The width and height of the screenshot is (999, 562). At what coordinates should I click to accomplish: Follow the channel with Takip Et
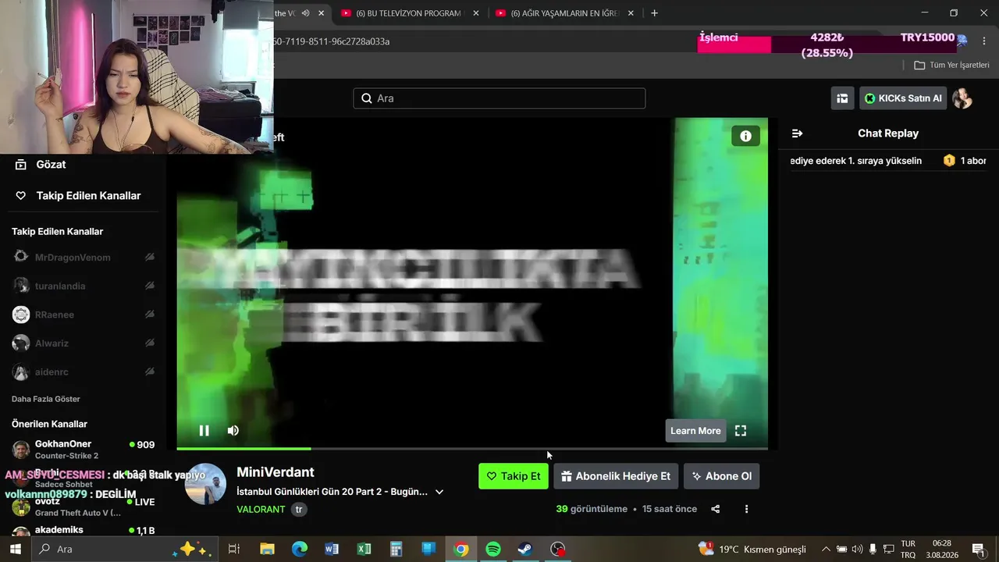click(514, 476)
